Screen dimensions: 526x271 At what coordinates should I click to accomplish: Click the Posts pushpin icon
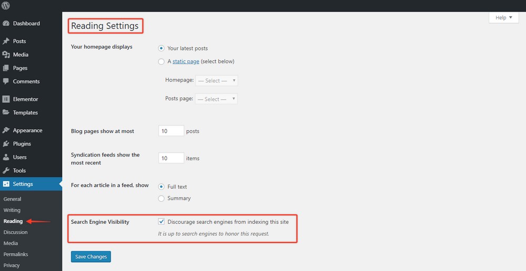coord(6,41)
